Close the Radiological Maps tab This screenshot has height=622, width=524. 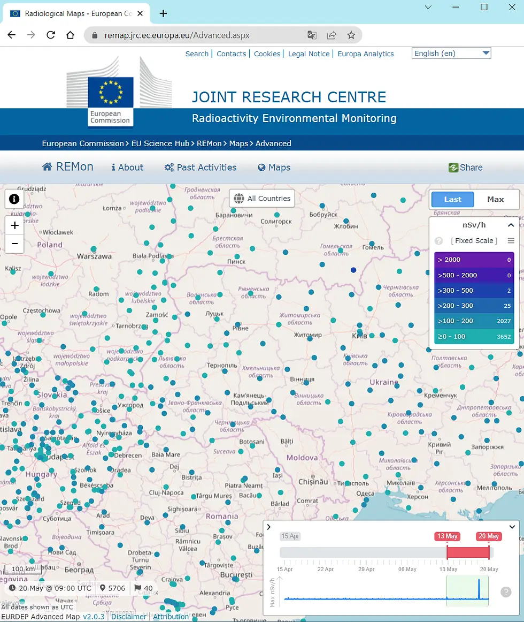tap(140, 13)
